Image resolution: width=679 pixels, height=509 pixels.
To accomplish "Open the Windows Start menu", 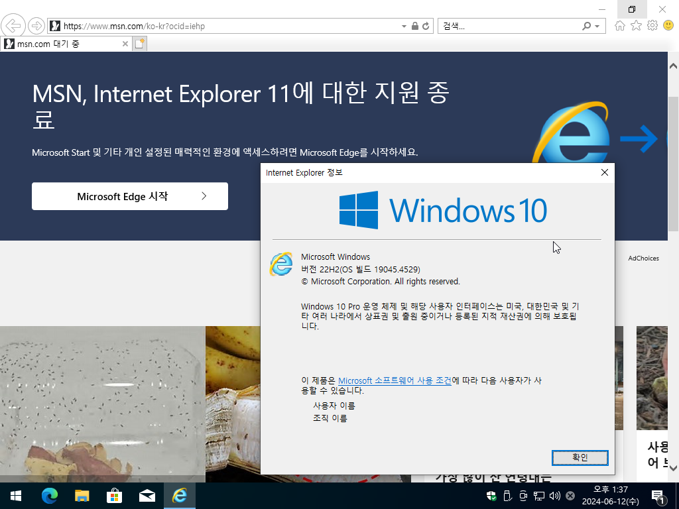I will [16, 496].
